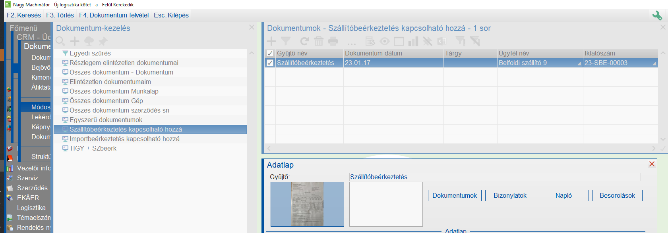Toggle checkbox on the Szállítóbeérkeztetés row
Screen dimensions: 668x233
270,63
